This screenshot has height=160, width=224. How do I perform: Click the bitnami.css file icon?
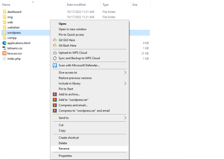[4, 48]
